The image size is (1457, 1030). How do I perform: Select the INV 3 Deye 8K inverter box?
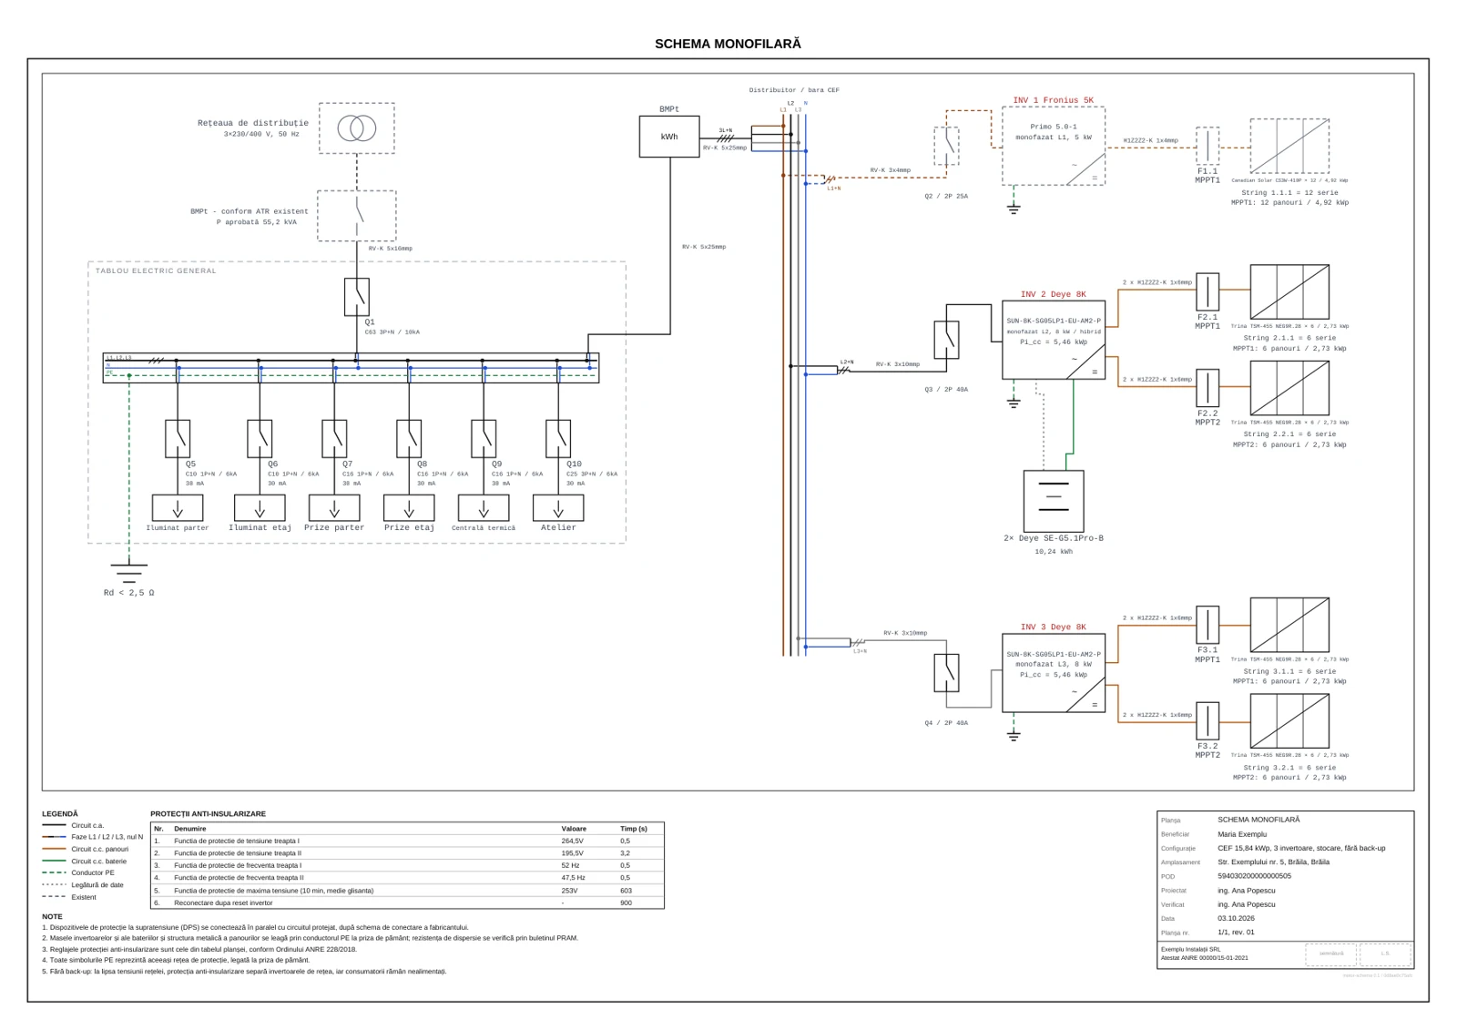pyautogui.click(x=1054, y=673)
